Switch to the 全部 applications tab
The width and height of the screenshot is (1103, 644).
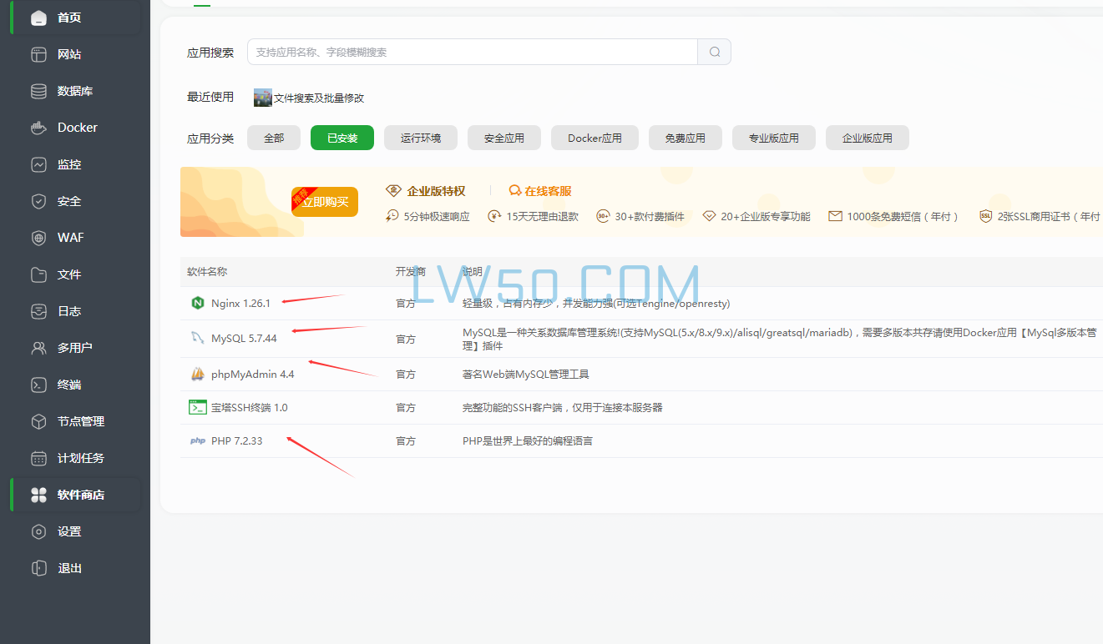click(273, 138)
